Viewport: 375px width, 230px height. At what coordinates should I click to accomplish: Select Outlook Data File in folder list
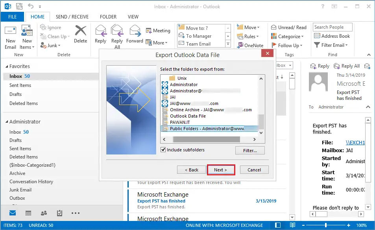pos(188,116)
